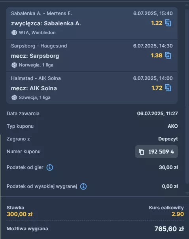
Task: Open the Sarpsborg - Haugesund match
Action: pos(39,46)
